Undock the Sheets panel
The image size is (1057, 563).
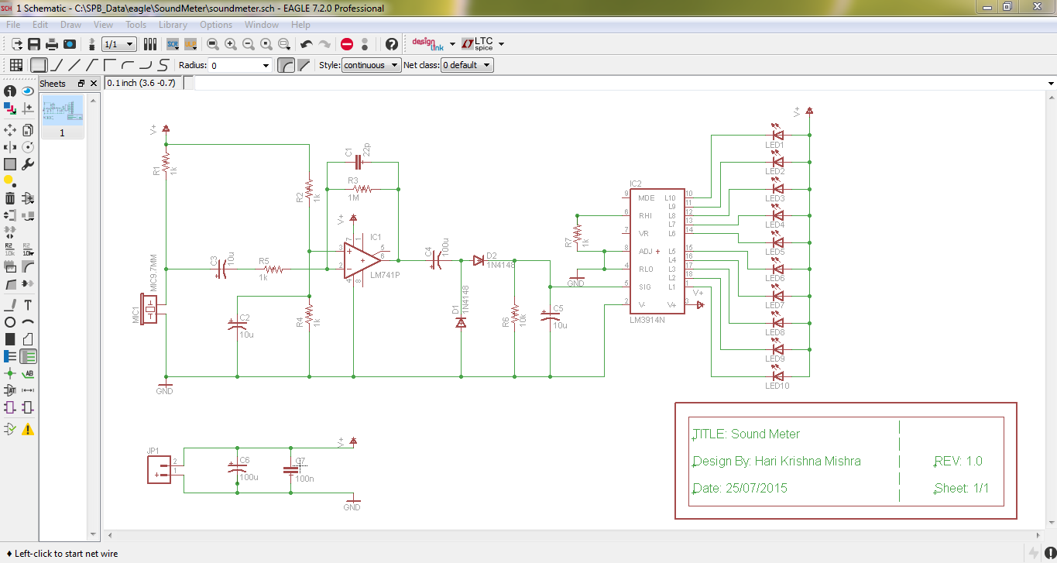click(81, 83)
